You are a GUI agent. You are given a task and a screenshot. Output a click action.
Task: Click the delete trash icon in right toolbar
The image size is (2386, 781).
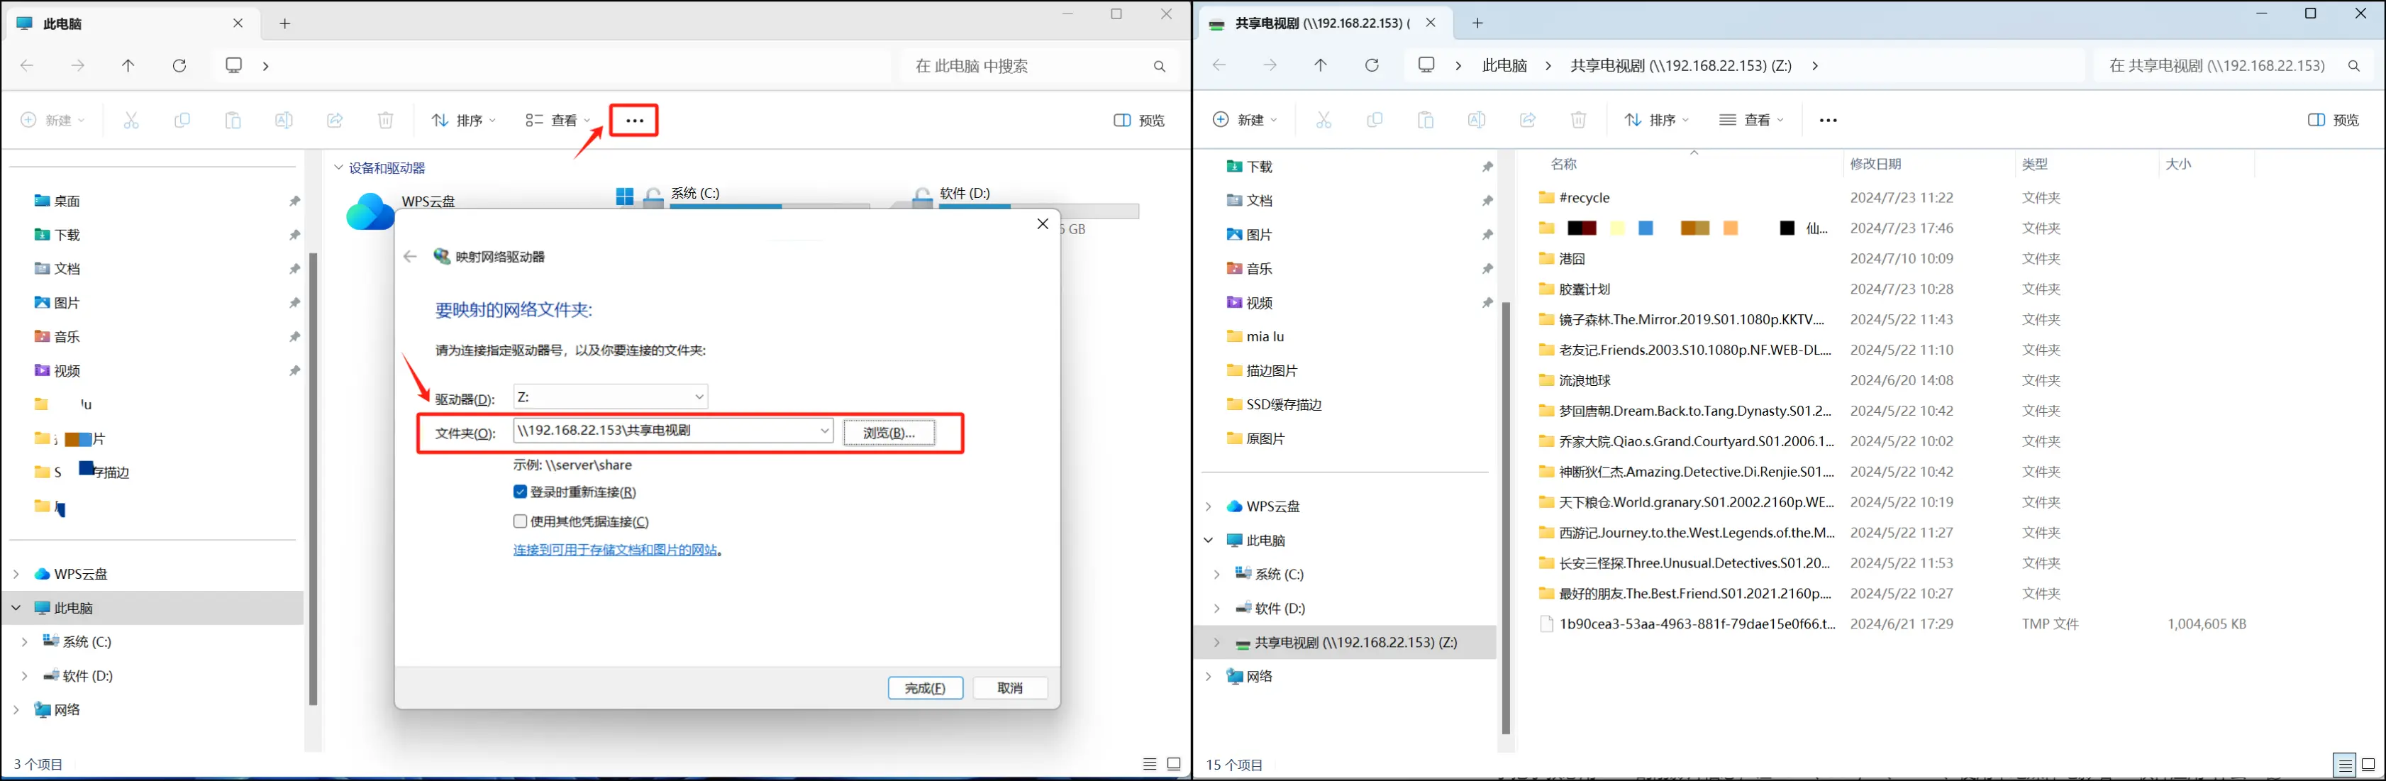(1578, 121)
